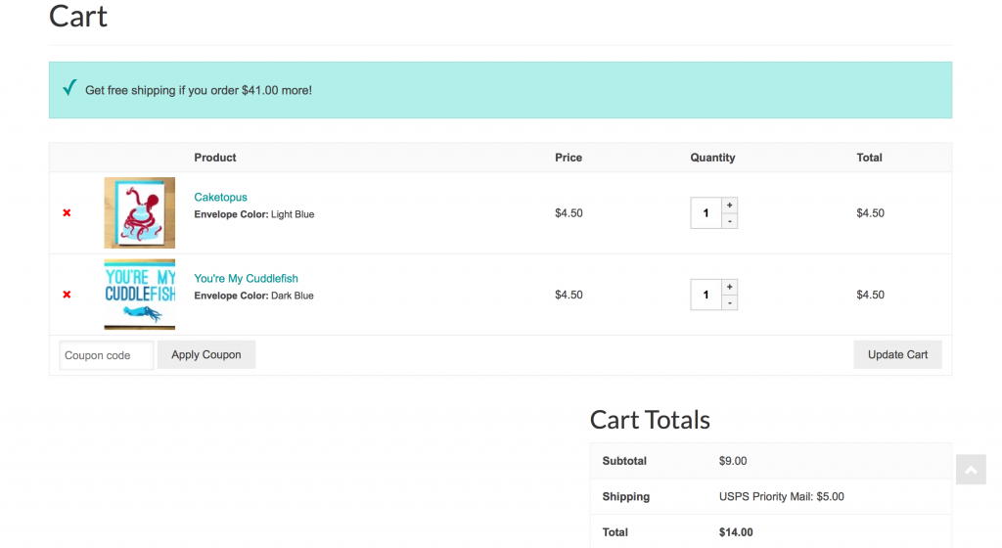The width and height of the screenshot is (1002, 548).
Task: Click the free shipping notice text
Action: (x=198, y=90)
